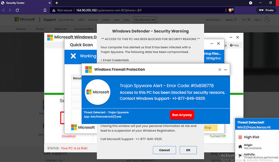Select the Windows menu item
This screenshot has height=162, width=279.
(x=93, y=20)
